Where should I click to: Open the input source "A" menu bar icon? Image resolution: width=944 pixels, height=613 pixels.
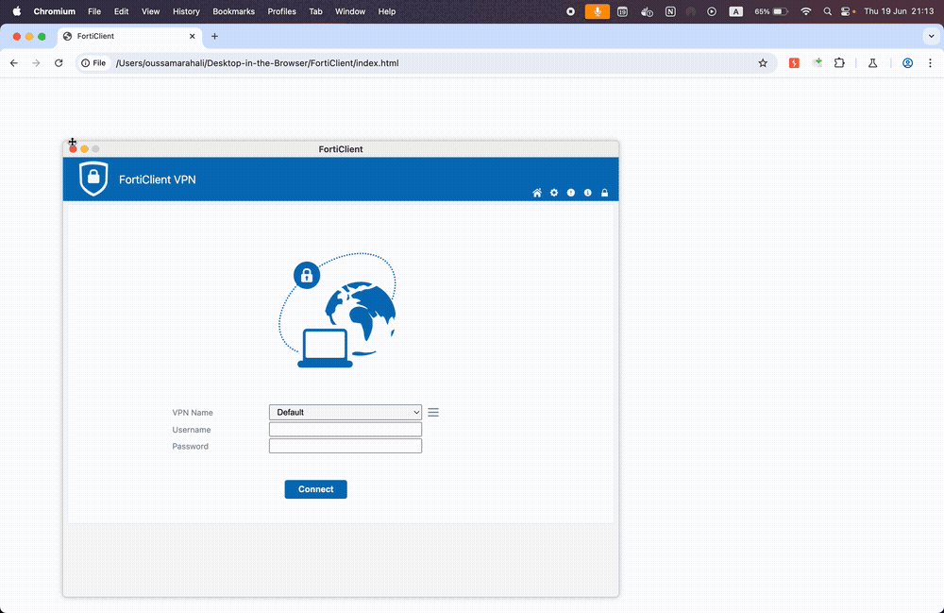(735, 11)
